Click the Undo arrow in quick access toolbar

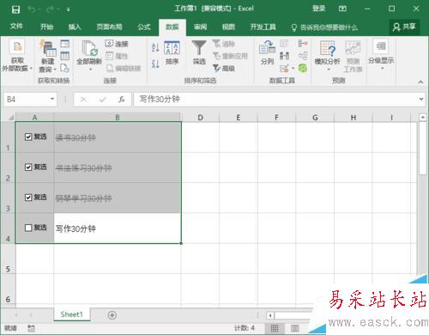[32, 9]
